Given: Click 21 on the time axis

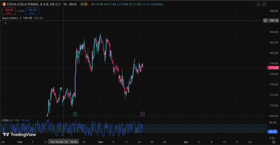Looking at the screenshot, I should [x=237, y=142].
